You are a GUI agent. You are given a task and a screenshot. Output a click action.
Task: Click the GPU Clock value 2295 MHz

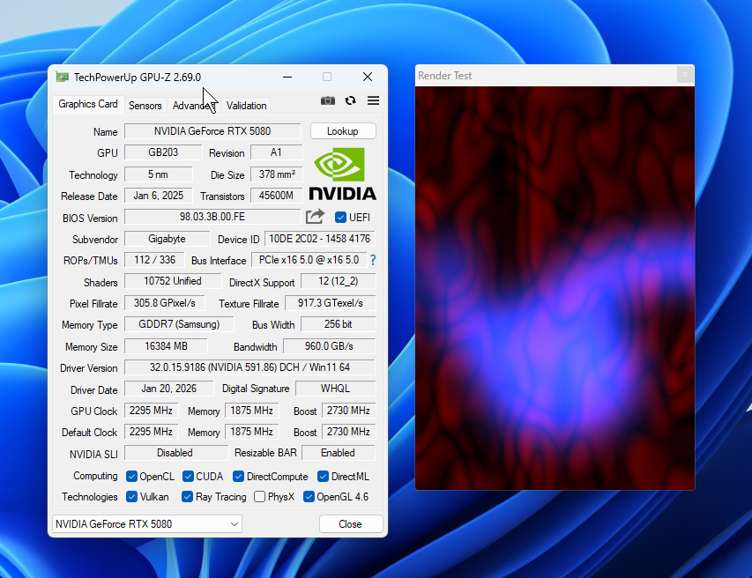151,411
